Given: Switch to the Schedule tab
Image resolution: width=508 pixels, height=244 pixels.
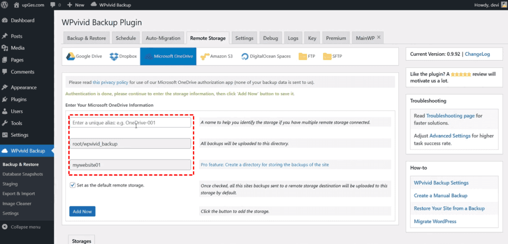Looking at the screenshot, I should click(125, 38).
